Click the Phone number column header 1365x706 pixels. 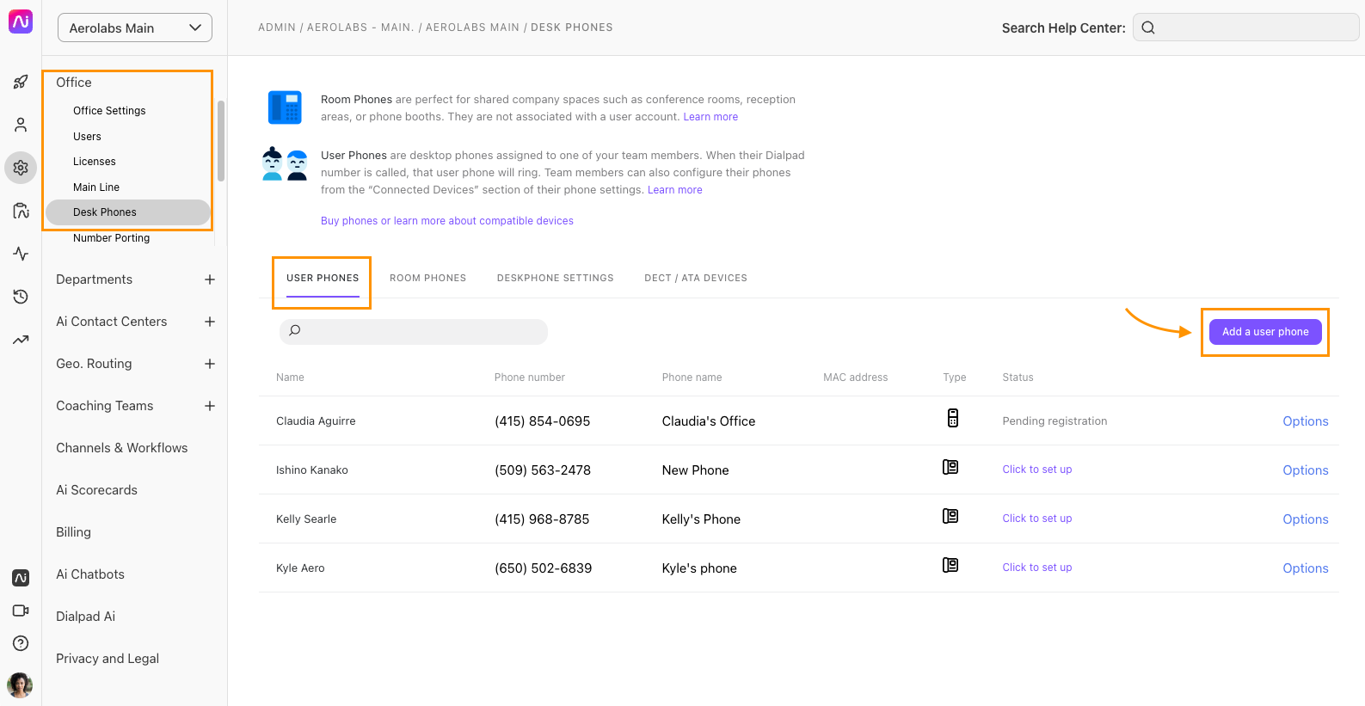[530, 378]
